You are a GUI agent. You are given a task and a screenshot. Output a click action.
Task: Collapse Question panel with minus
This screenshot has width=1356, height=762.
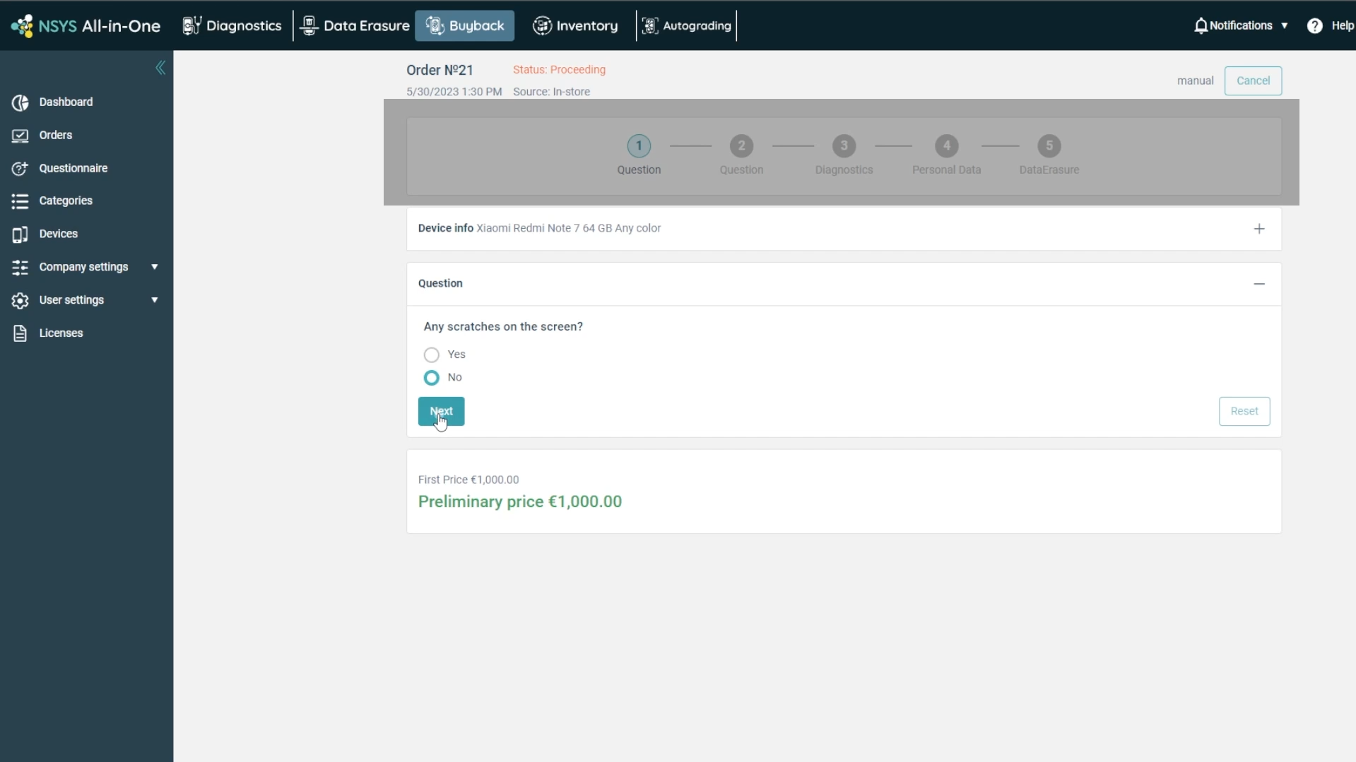pos(1259,284)
